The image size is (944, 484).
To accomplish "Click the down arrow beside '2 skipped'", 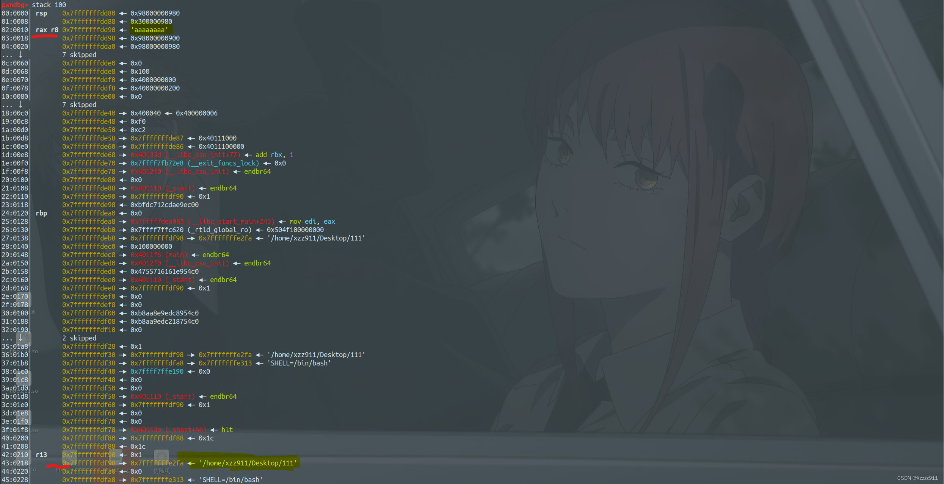I will click(x=20, y=338).
